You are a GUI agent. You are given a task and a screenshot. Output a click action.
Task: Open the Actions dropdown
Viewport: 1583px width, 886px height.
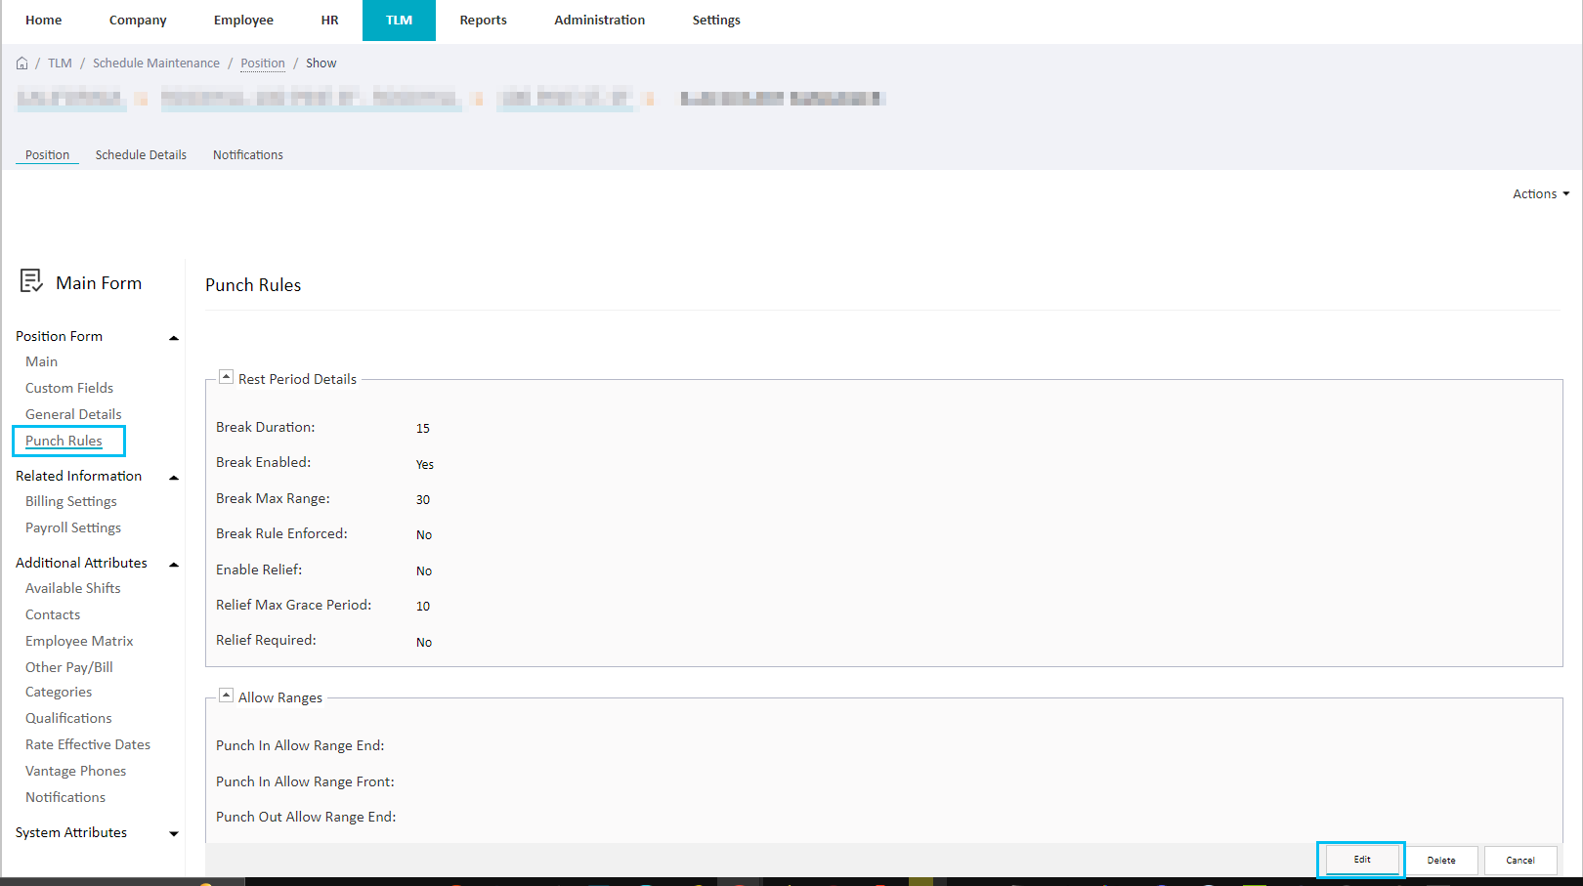click(x=1540, y=193)
